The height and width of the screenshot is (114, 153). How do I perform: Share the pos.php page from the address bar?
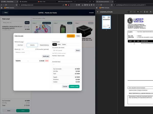pyautogui.click(x=63, y=5)
